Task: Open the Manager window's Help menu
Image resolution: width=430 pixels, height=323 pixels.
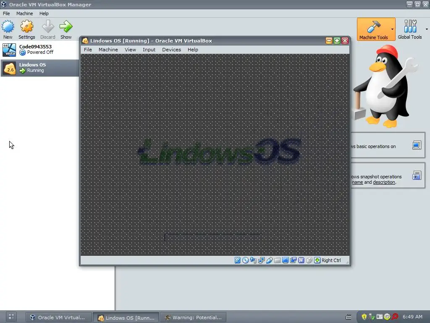Action: [44, 13]
